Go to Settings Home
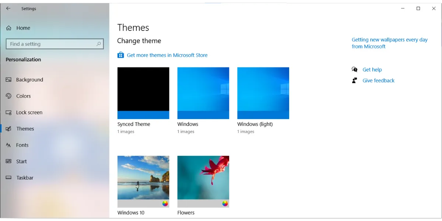 [23, 28]
